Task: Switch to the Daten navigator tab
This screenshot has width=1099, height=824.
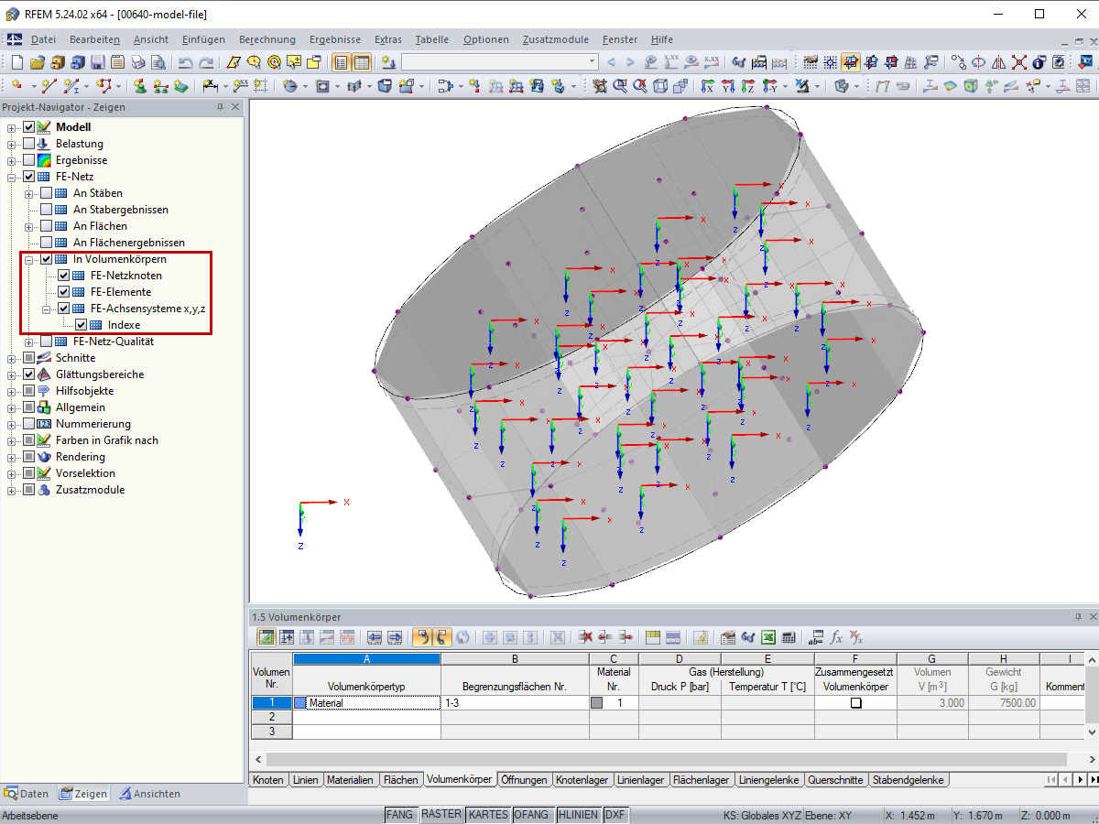Action: 27,794
